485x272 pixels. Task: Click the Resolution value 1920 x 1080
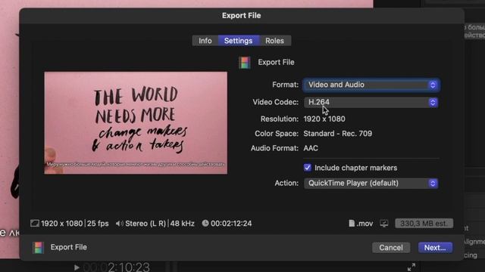[x=324, y=119]
